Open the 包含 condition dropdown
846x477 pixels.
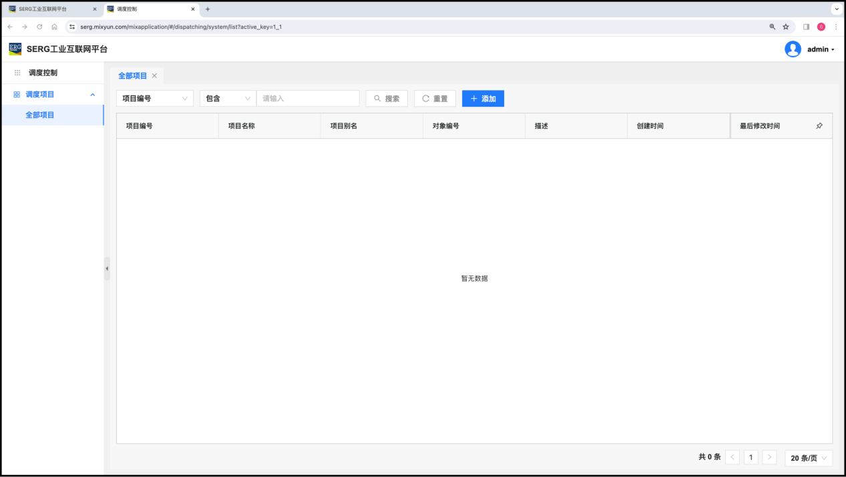tap(228, 99)
